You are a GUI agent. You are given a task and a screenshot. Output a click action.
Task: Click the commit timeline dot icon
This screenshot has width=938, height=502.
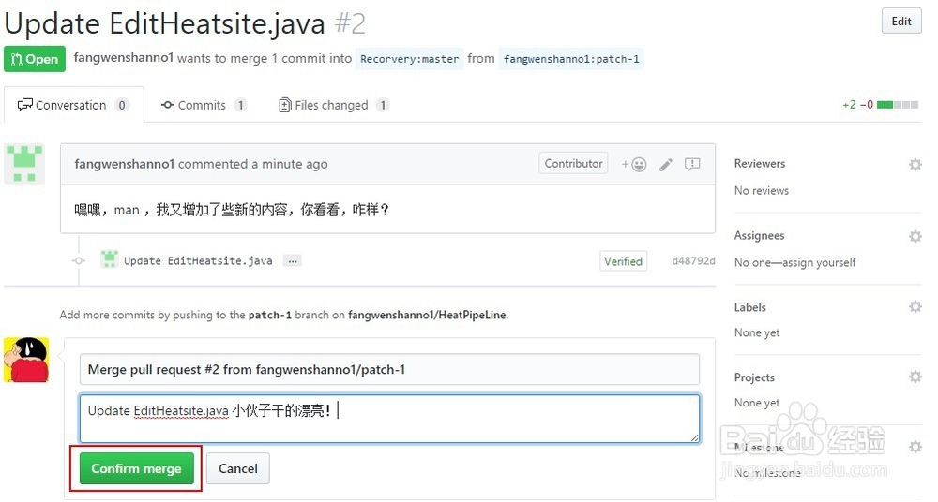[79, 260]
